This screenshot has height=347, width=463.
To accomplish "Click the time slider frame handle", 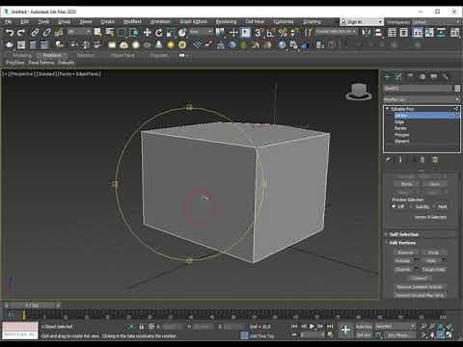I will (x=32, y=306).
